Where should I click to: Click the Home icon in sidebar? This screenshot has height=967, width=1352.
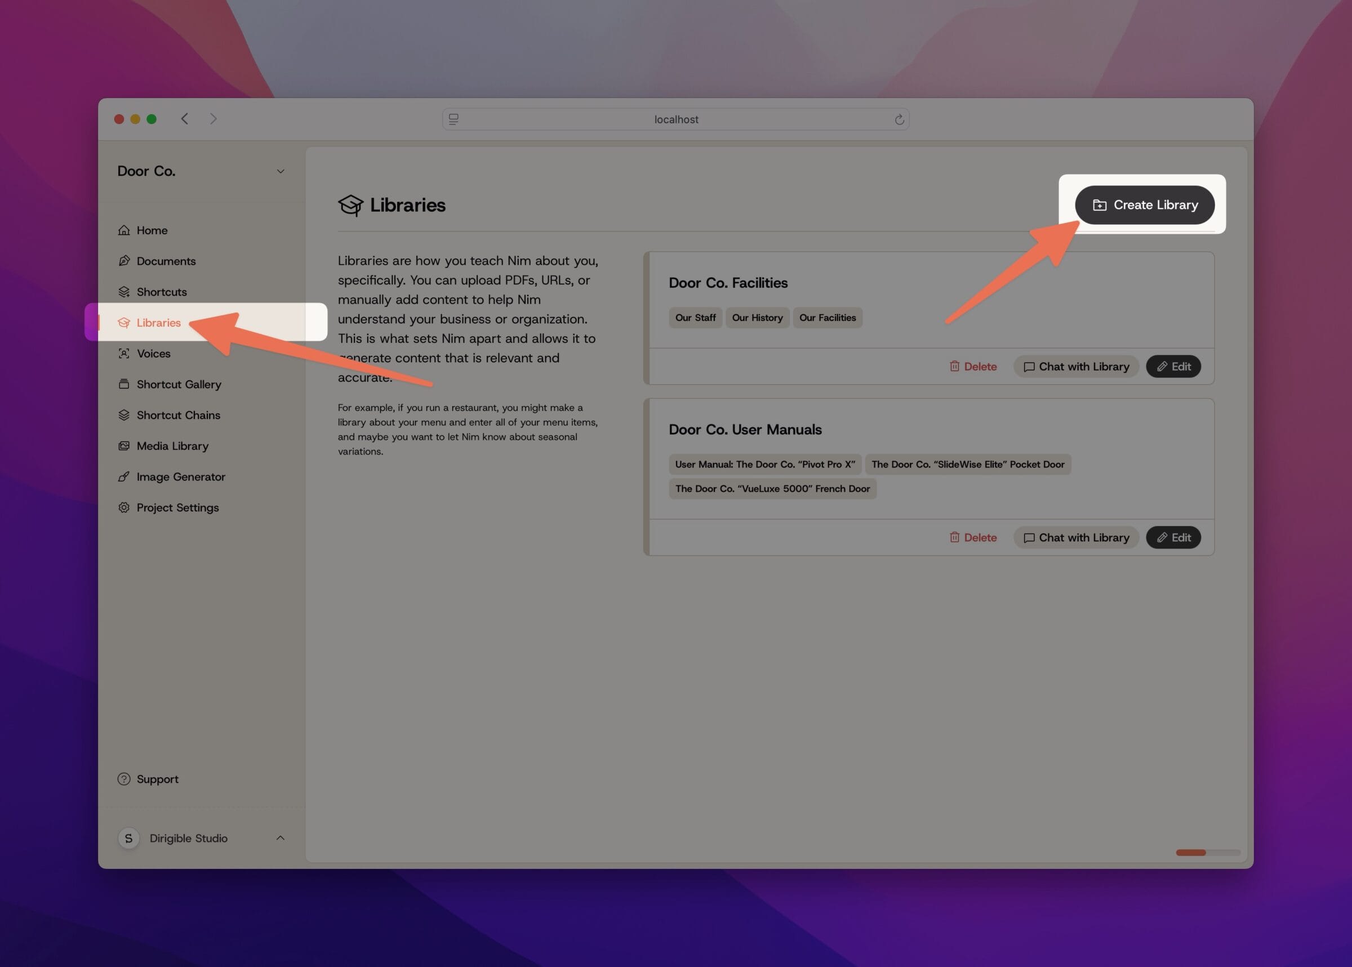(x=124, y=229)
